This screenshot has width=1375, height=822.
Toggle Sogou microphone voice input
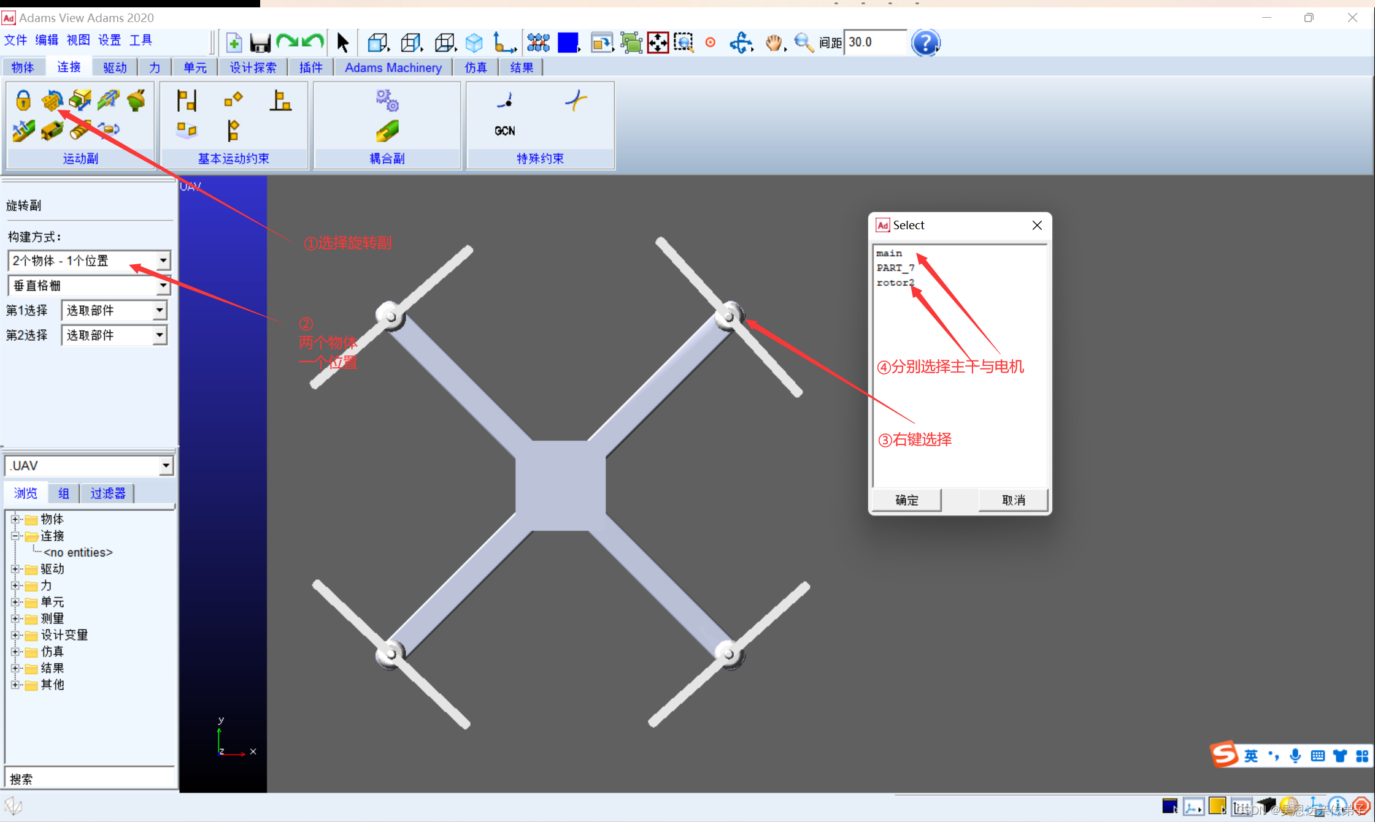[x=1295, y=756]
